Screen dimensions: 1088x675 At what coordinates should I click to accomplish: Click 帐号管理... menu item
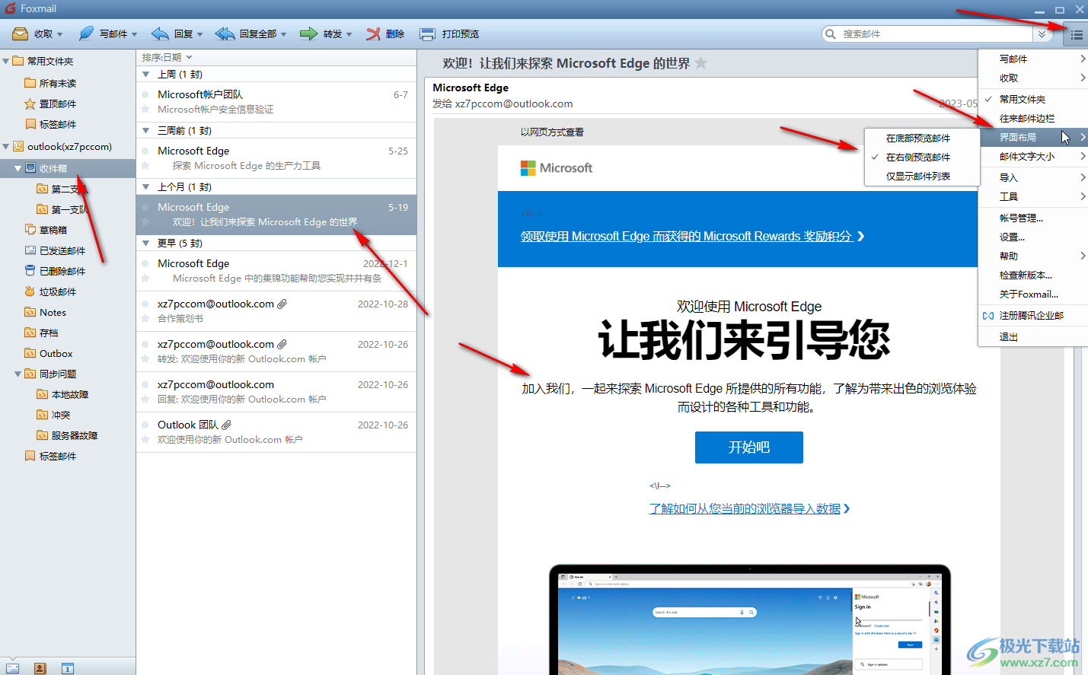tap(1033, 218)
